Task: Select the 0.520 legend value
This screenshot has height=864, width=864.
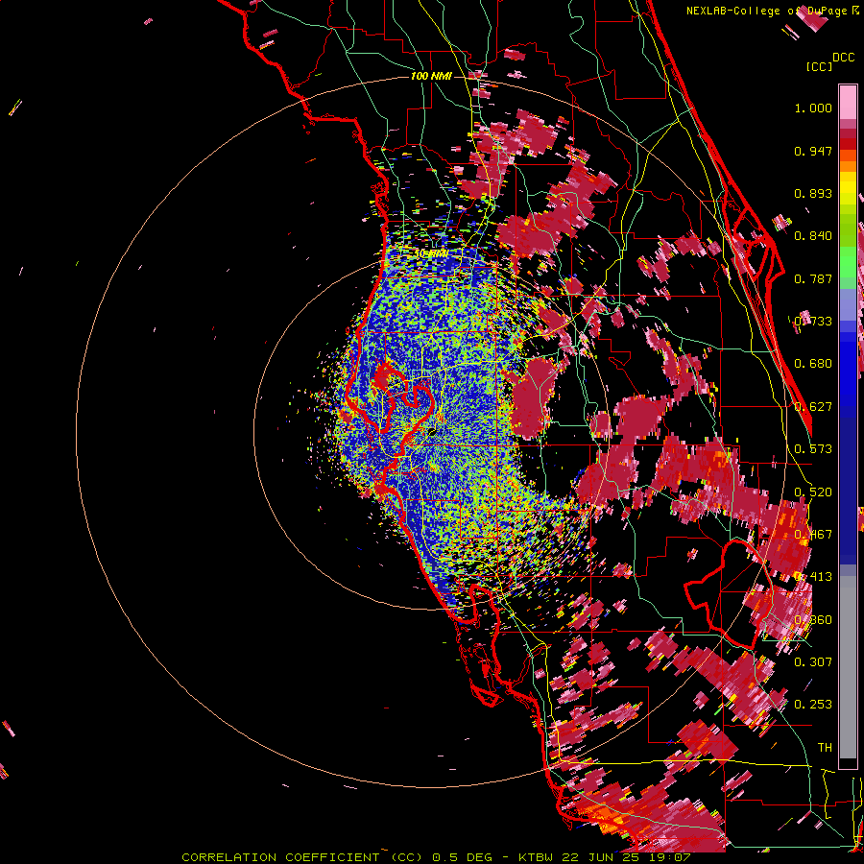Action: coord(813,492)
